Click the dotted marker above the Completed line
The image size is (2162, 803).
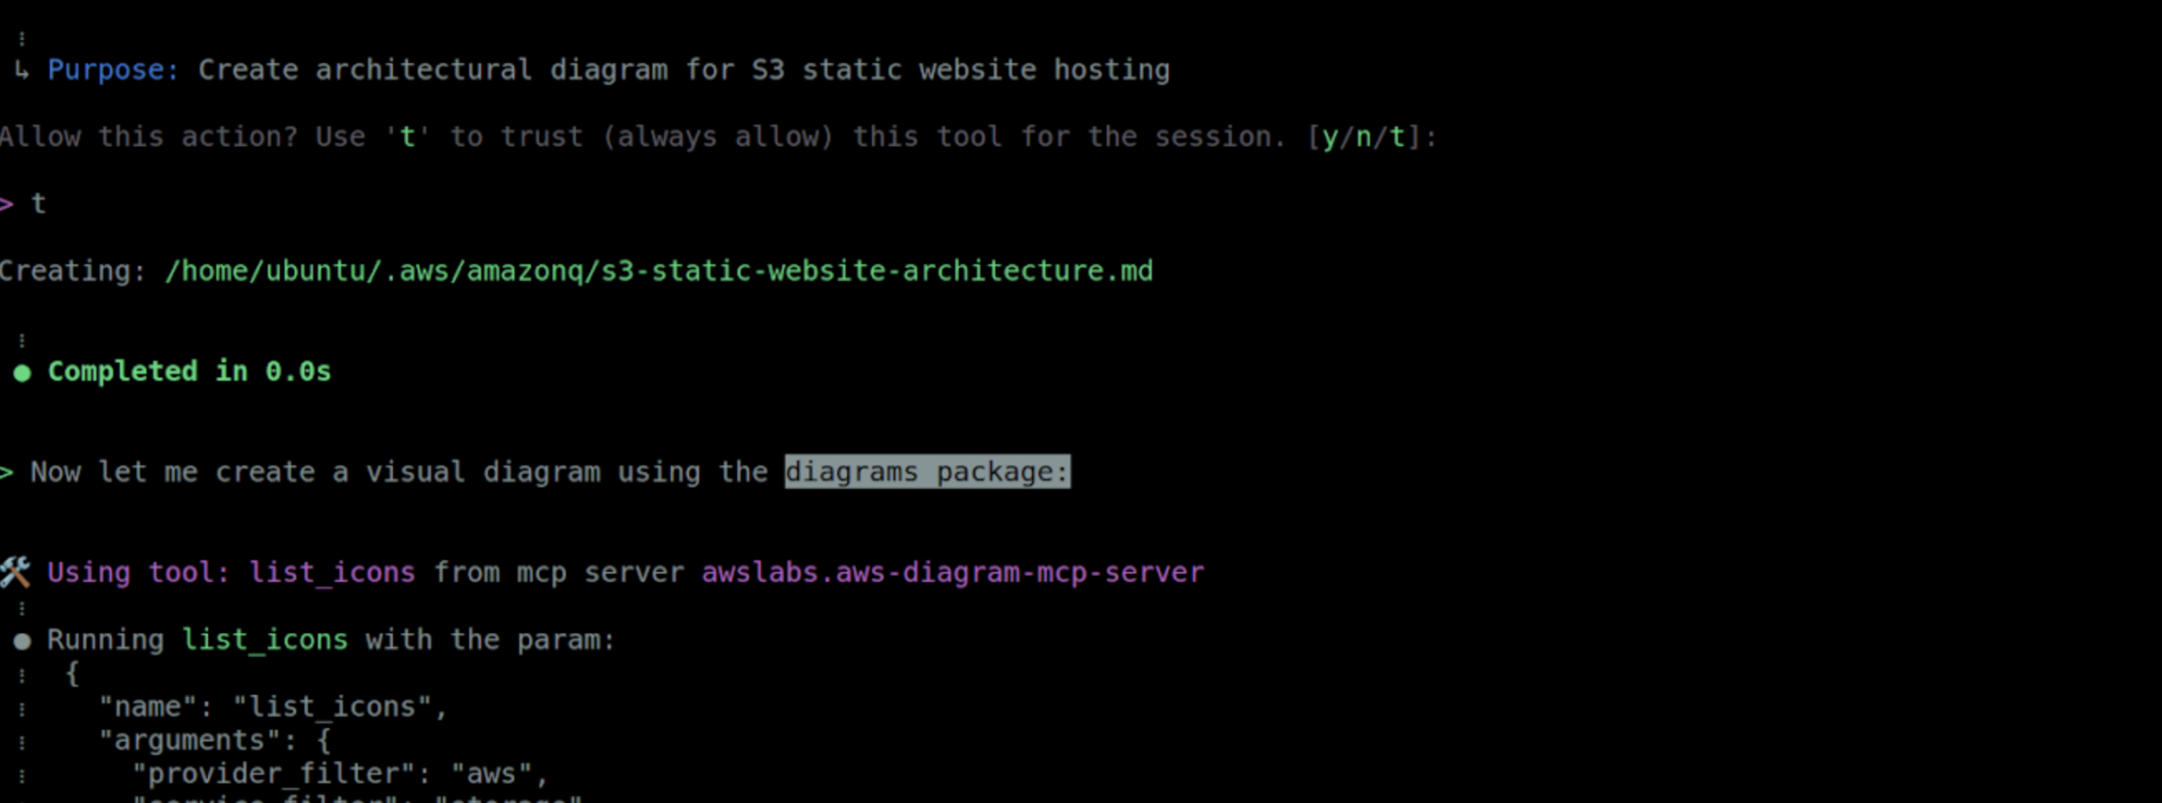[22, 340]
